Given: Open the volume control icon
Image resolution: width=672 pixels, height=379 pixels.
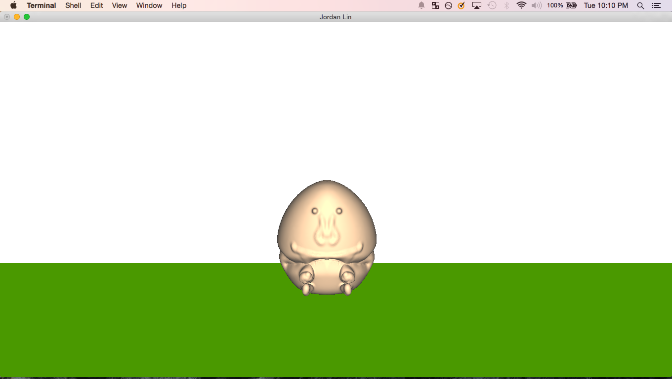Looking at the screenshot, I should tap(536, 5).
